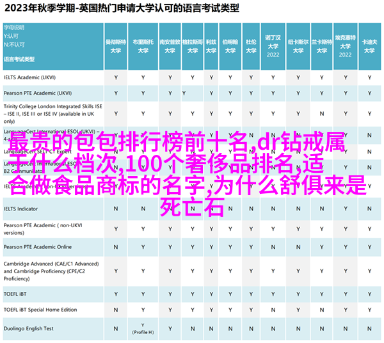Click the 布里斯托大学 column header
The width and height of the screenshot is (384, 343).
pyautogui.click(x=143, y=46)
